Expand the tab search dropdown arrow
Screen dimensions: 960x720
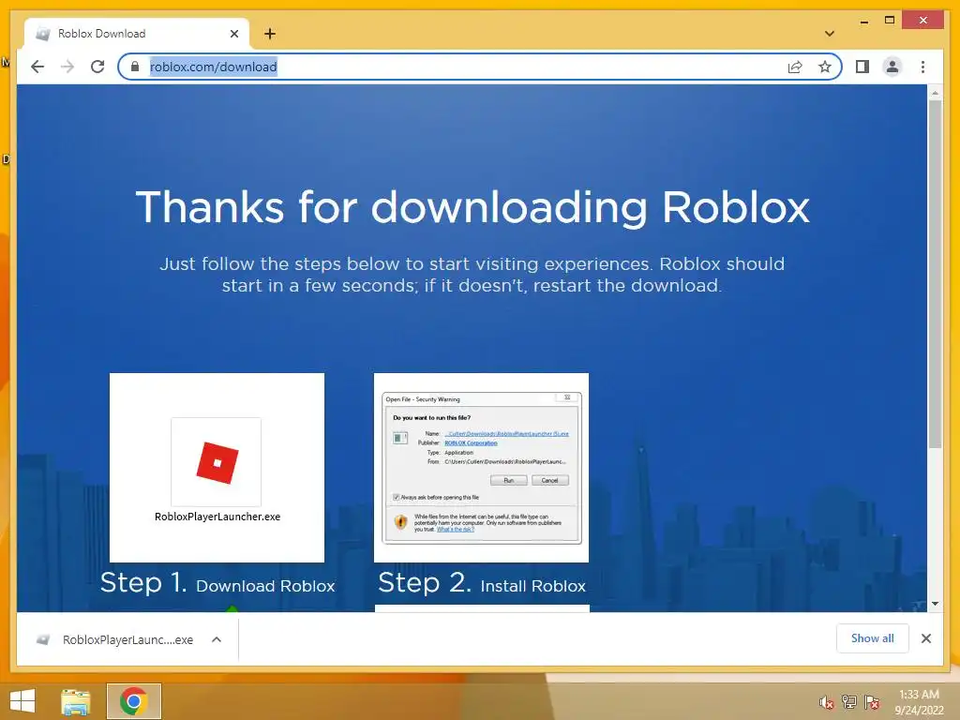coord(830,34)
